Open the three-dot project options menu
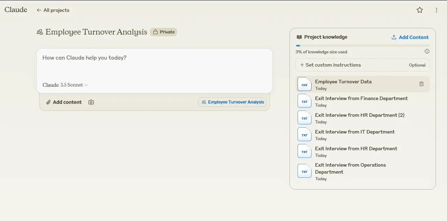This screenshot has width=447, height=221. click(x=437, y=10)
